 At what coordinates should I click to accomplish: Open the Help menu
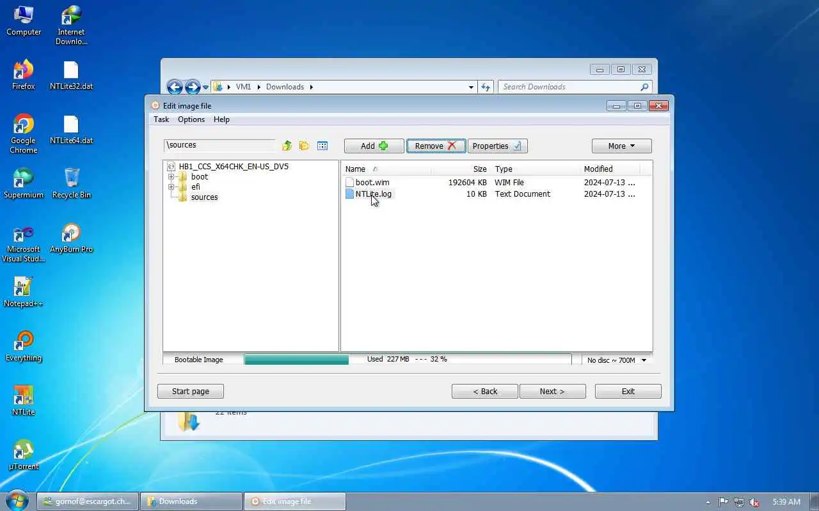pos(221,119)
